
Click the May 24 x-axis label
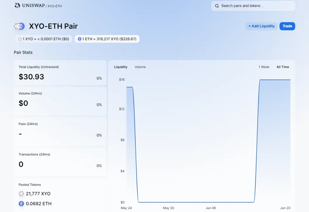pyautogui.click(x=126, y=208)
